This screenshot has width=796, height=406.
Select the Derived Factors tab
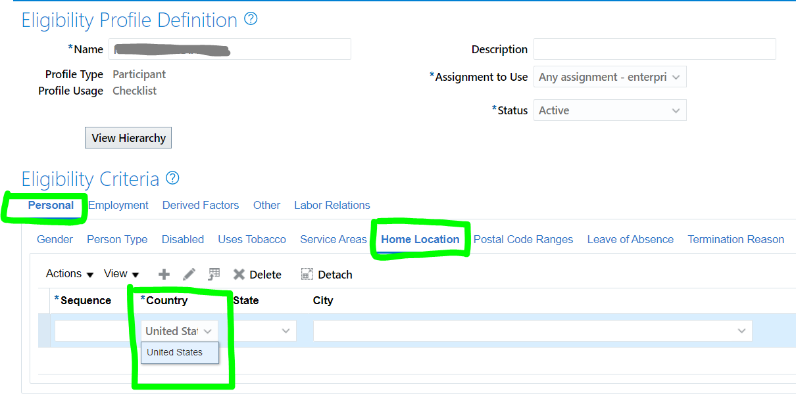(x=200, y=205)
